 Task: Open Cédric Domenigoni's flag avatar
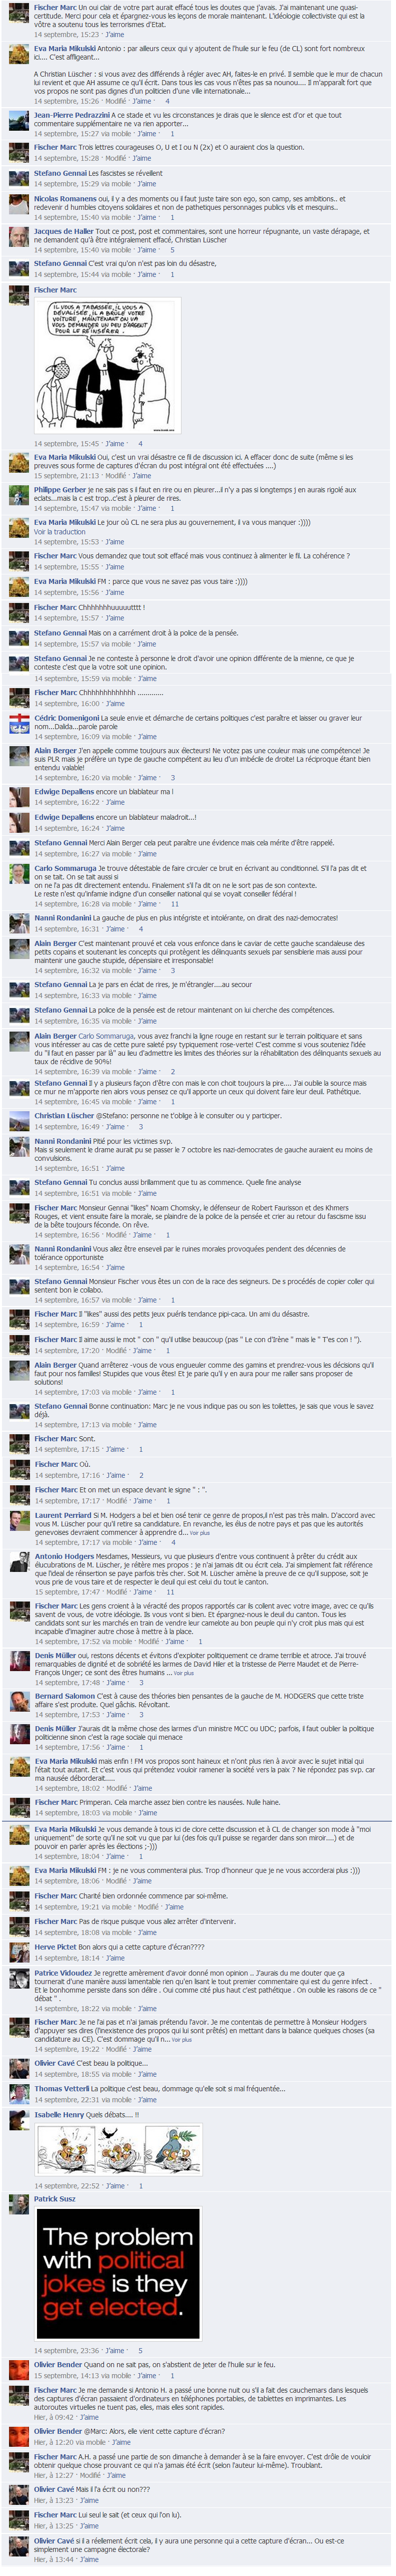pos(18,723)
